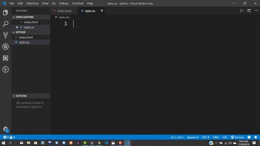Click line number 1 in the gutter
The width and height of the screenshot is (260, 146).
pos(66,24)
